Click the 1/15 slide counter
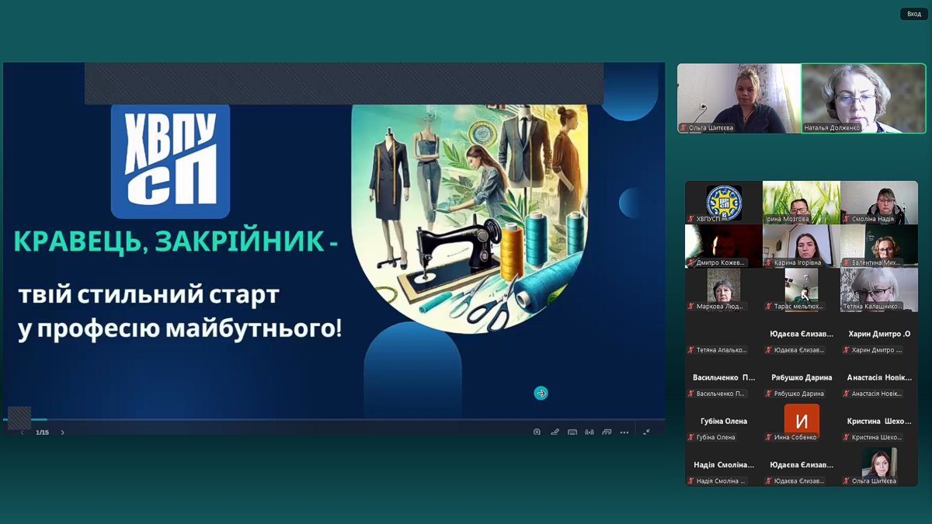The width and height of the screenshot is (932, 524). [x=42, y=432]
